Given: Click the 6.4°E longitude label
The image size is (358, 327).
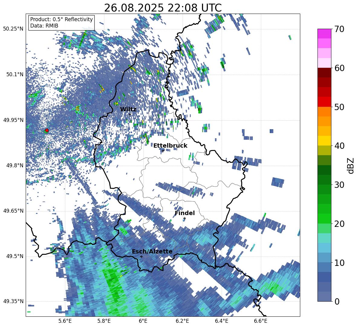Looking at the screenshot, I should tap(222, 321).
